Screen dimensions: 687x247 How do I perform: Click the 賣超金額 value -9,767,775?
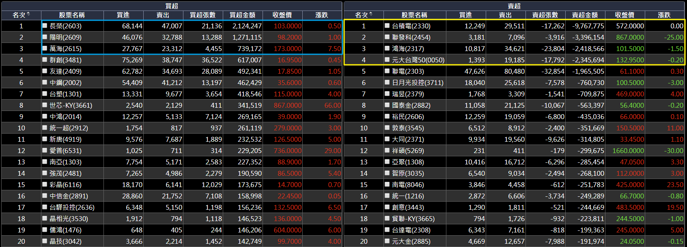(588, 26)
